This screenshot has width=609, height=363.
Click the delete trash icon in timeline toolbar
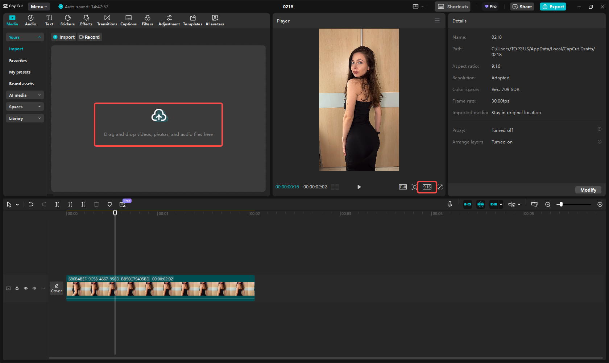point(96,204)
